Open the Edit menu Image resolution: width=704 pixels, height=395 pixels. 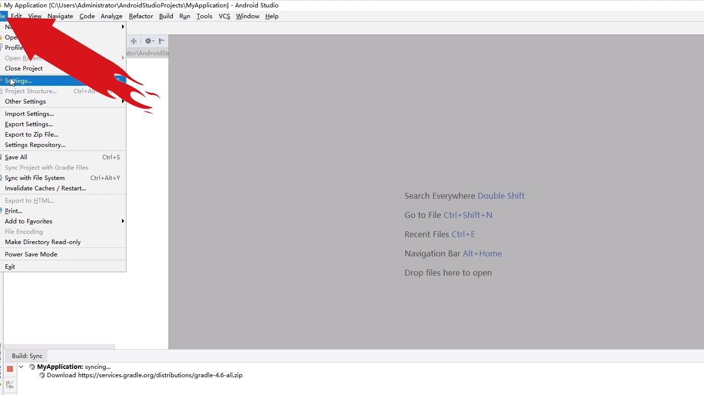pyautogui.click(x=16, y=16)
